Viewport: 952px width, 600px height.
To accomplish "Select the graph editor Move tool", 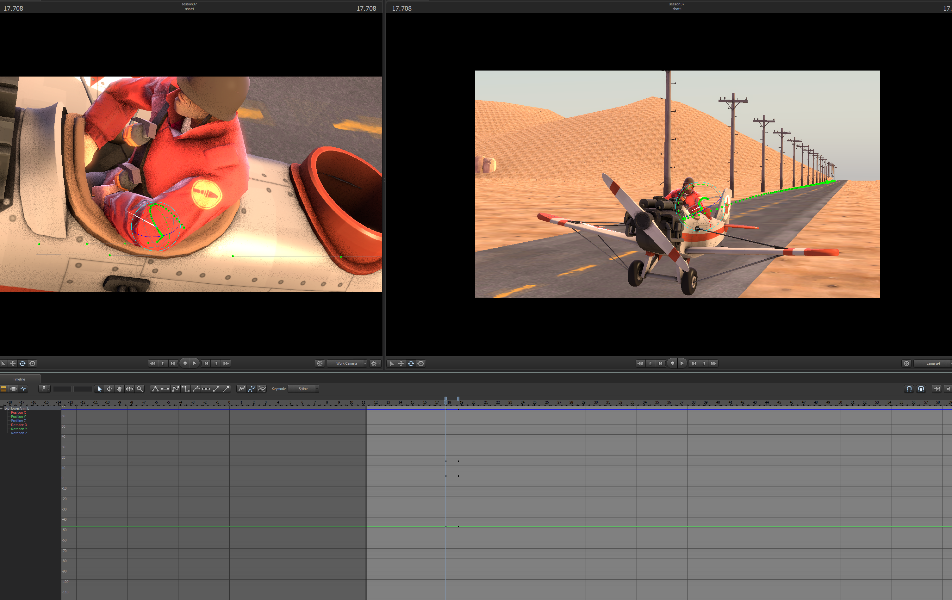I will pos(109,389).
